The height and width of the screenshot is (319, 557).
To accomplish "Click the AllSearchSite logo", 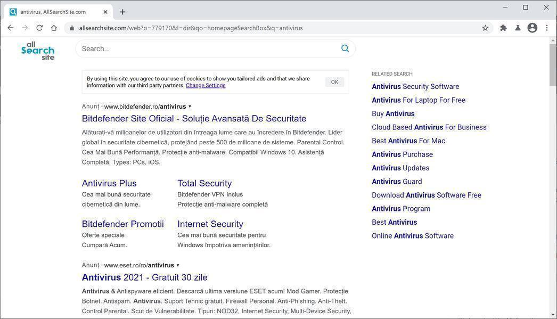I will point(38,51).
